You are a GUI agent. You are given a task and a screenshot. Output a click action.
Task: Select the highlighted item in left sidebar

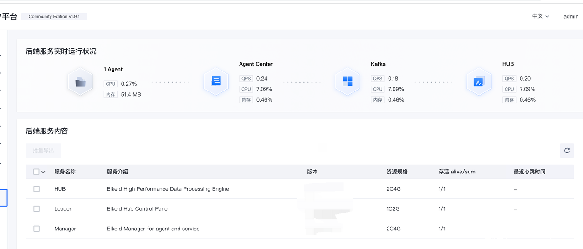(4, 198)
